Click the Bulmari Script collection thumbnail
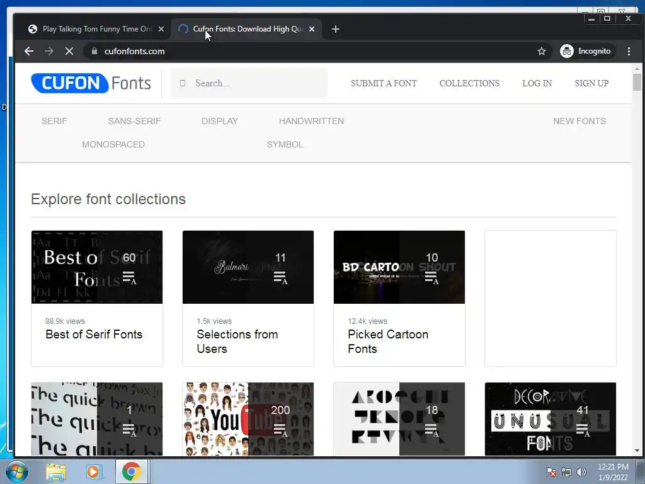This screenshot has width=645, height=484. coord(248,267)
